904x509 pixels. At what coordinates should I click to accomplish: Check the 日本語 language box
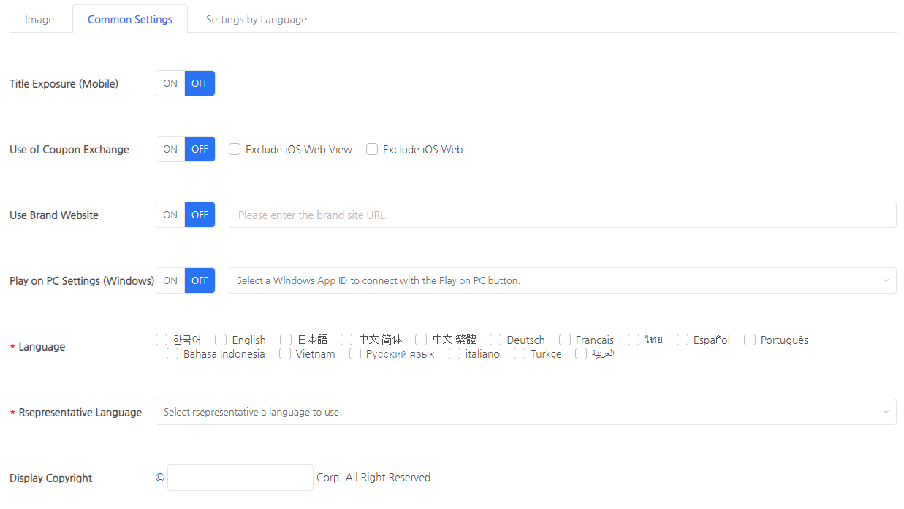[x=286, y=340]
